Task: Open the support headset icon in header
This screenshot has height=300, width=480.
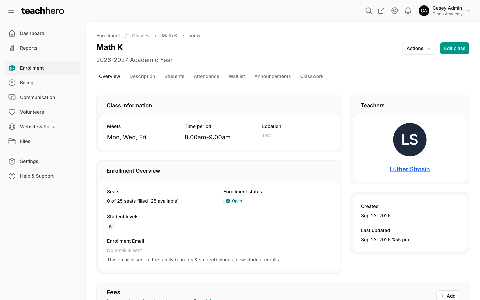Action: [395, 11]
